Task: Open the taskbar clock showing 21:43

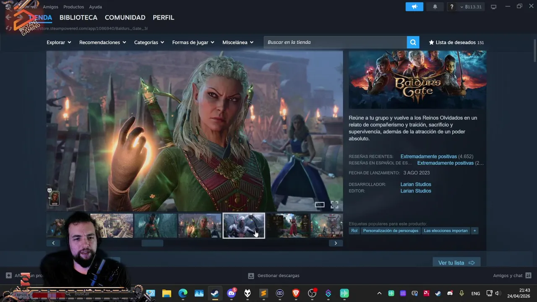Action: [519, 293]
